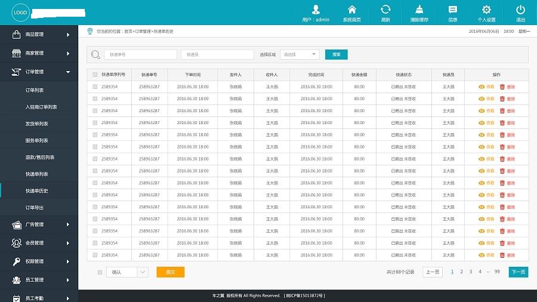Click the 下一页 next page button
This screenshot has height=302, width=537.
(x=518, y=272)
